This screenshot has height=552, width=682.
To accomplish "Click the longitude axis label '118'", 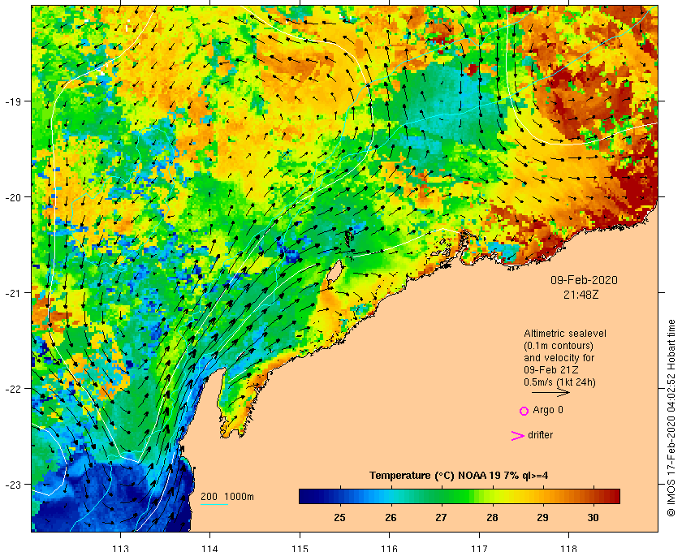I will coord(569,548).
